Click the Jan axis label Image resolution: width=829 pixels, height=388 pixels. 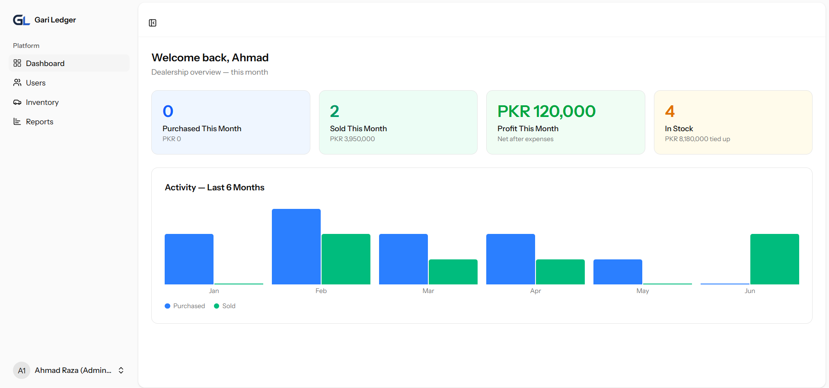tap(214, 291)
